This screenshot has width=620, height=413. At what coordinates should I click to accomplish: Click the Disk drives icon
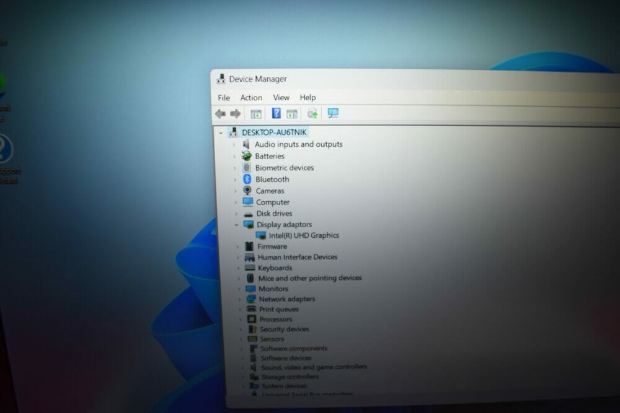[x=249, y=214]
